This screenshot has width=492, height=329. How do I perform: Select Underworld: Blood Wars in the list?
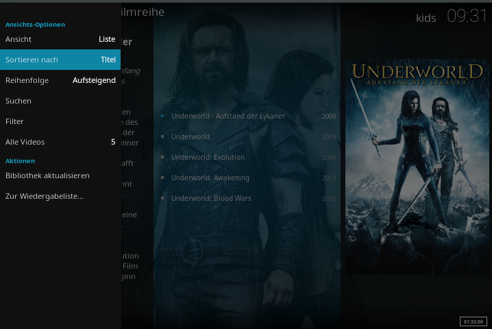[x=248, y=198]
